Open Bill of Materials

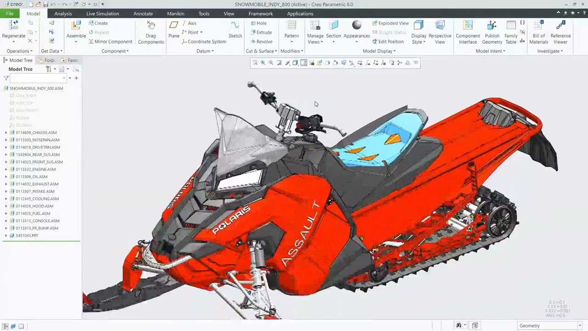539,32
